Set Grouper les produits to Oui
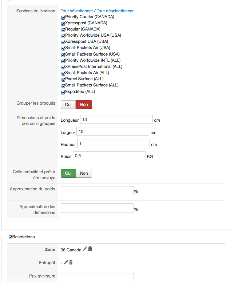Image resolution: width=234 pixels, height=283 pixels. pyautogui.click(x=68, y=105)
